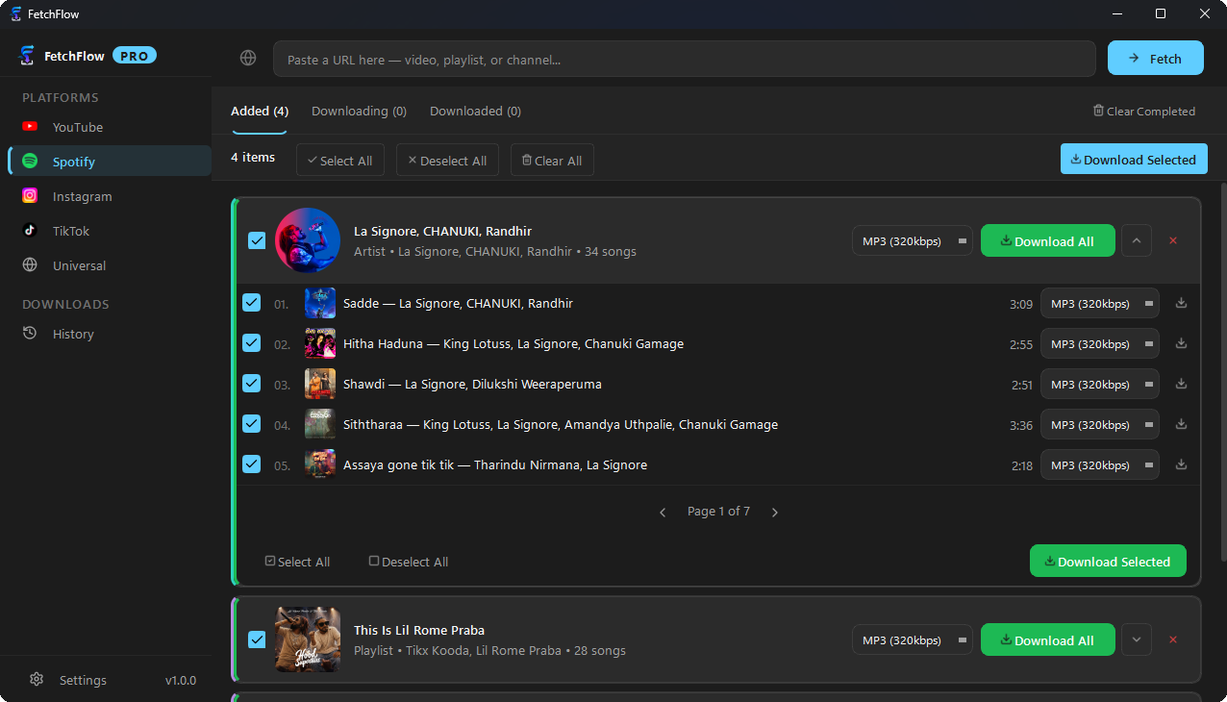Click the 4 items count label
Viewport: 1227px width, 702px height.
click(x=253, y=157)
